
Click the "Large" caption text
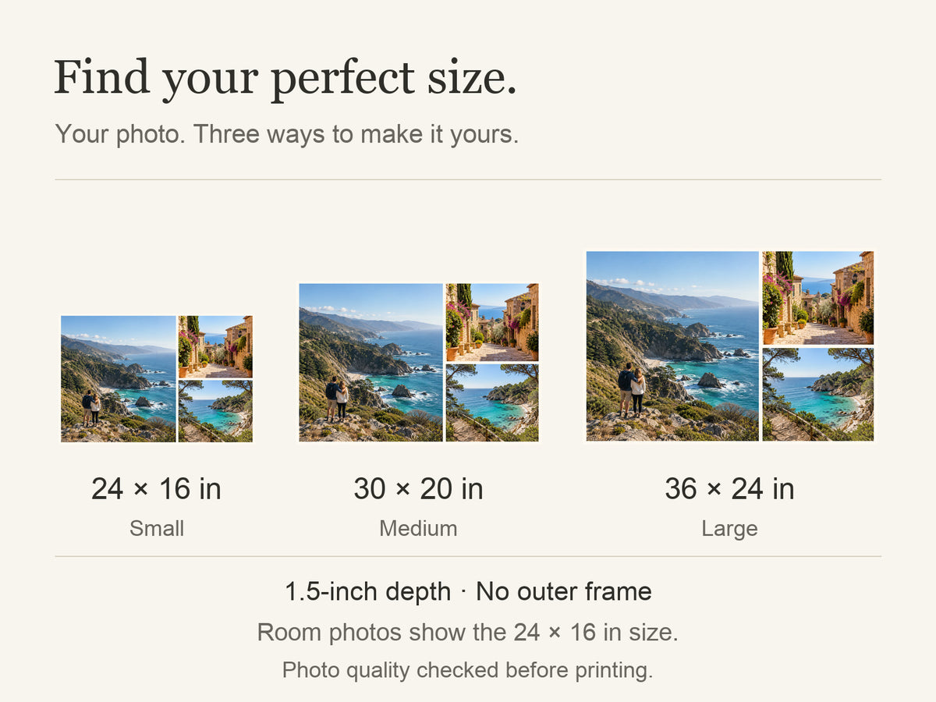730,529
